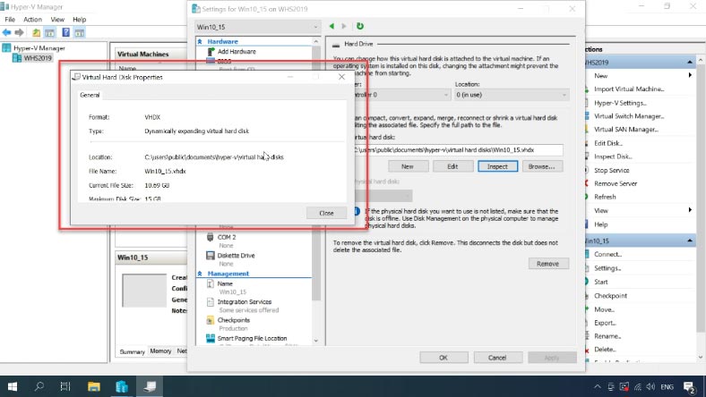
Task: Expand the View submenu in Actions pane
Action: point(690,210)
